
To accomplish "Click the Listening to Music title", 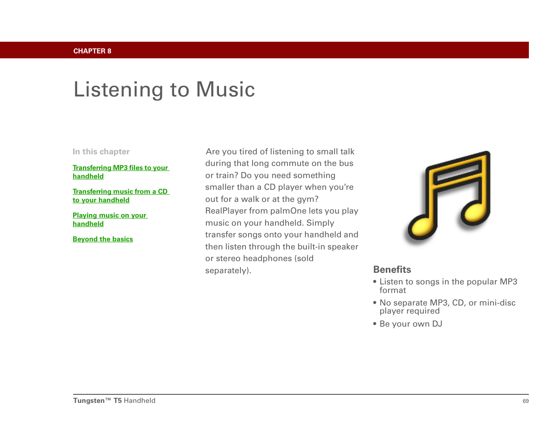I will point(164,89).
